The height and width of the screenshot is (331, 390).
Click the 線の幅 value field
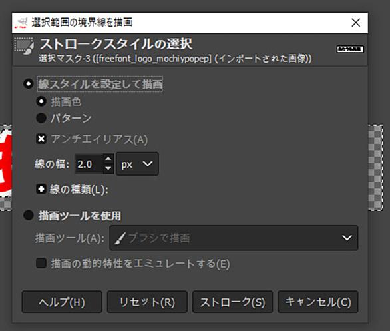(89, 165)
